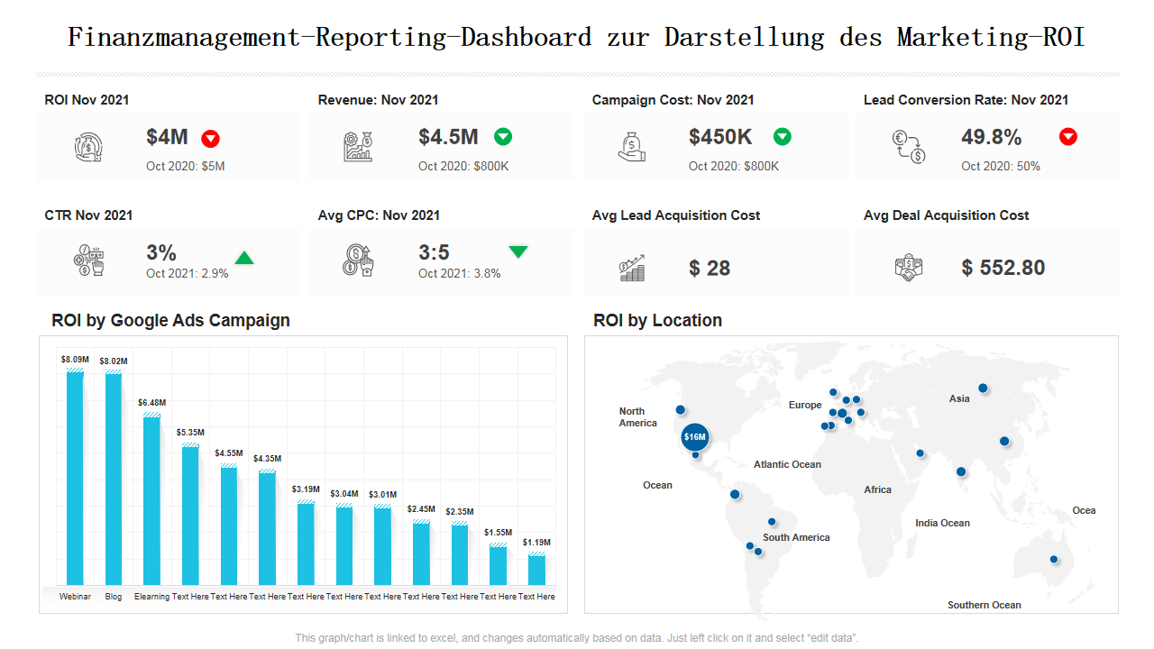Click the Avg CPC coin click icon
This screenshot has width=1154, height=649.
tap(358, 260)
